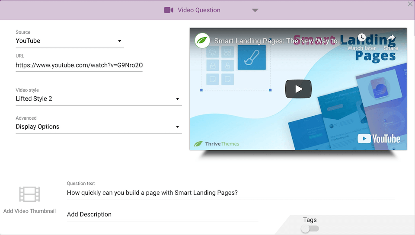Click the Share arrow icon on video
Image resolution: width=415 pixels, height=235 pixels.
tap(391, 38)
